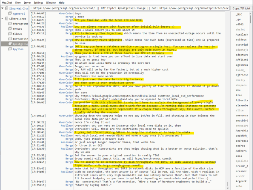Select user AceSlash in the user list
The width and height of the screenshot is (253, 190).
click(x=242, y=34)
